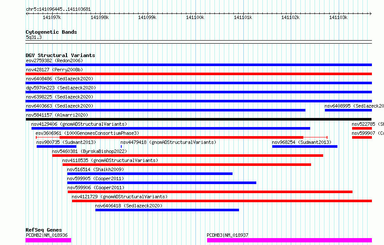Viewport: 384px width, 245px height.
Task: Select the red bar under nsv522785
Action: 362,128
